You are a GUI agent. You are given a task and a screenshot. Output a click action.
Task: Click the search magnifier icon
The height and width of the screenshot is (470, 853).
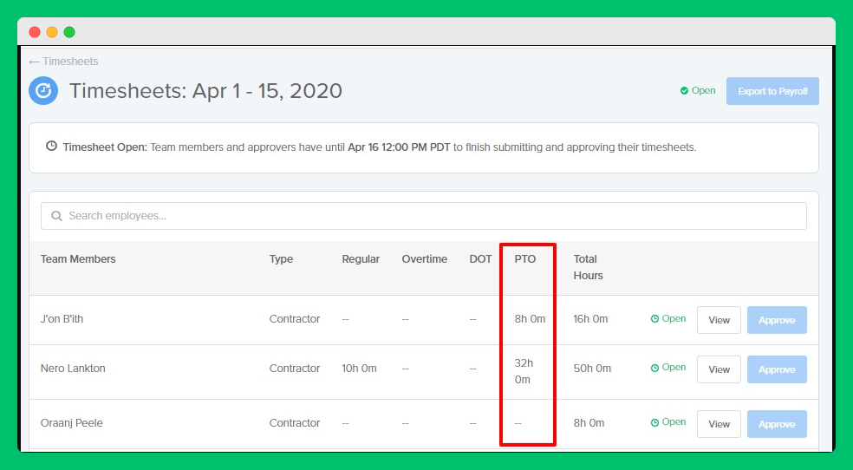56,216
